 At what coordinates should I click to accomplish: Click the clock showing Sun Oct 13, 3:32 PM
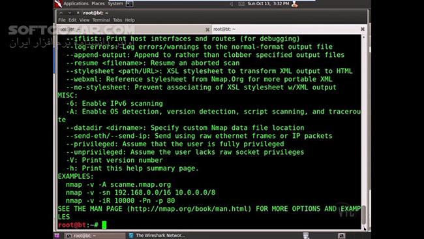268,4
